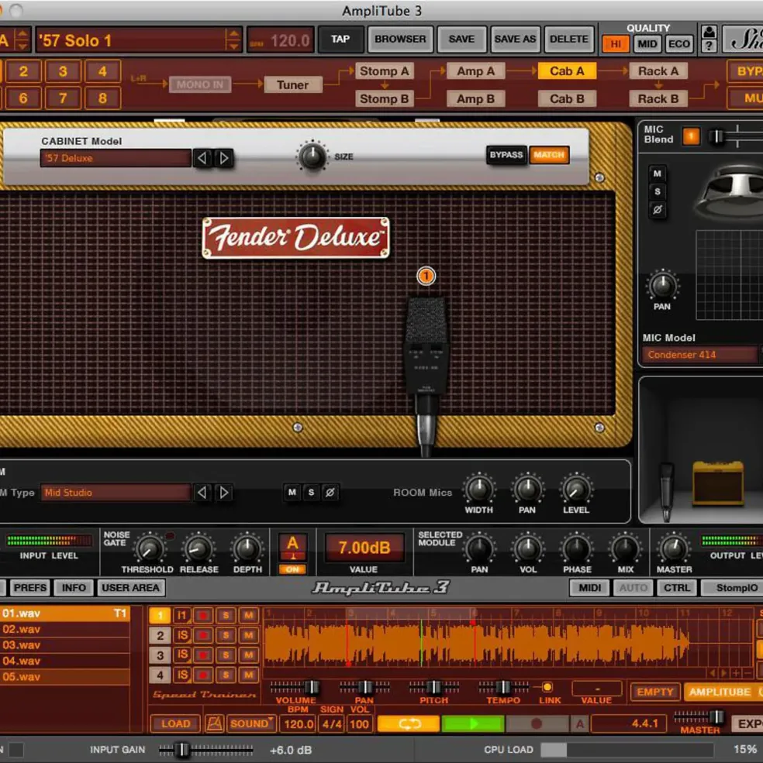This screenshot has height=763, width=763.
Task: Click zoom in plus on waveform
Action: point(736,673)
